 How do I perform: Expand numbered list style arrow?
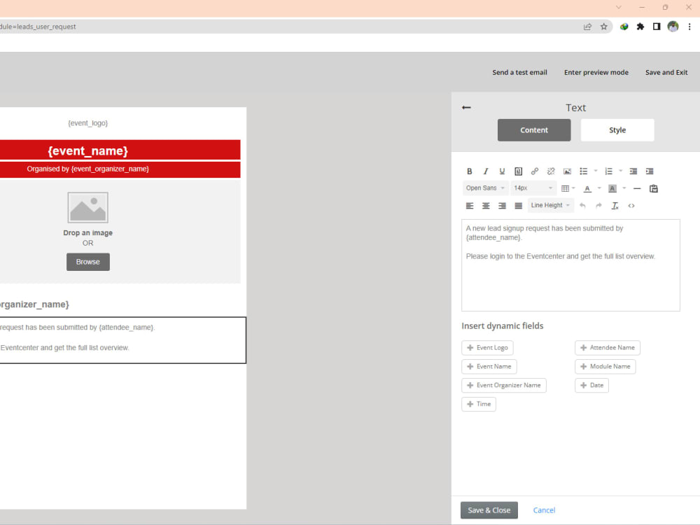coord(620,171)
